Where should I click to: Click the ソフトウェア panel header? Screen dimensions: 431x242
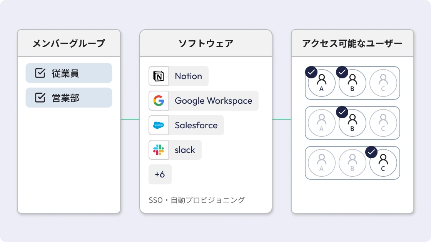pyautogui.click(x=206, y=43)
